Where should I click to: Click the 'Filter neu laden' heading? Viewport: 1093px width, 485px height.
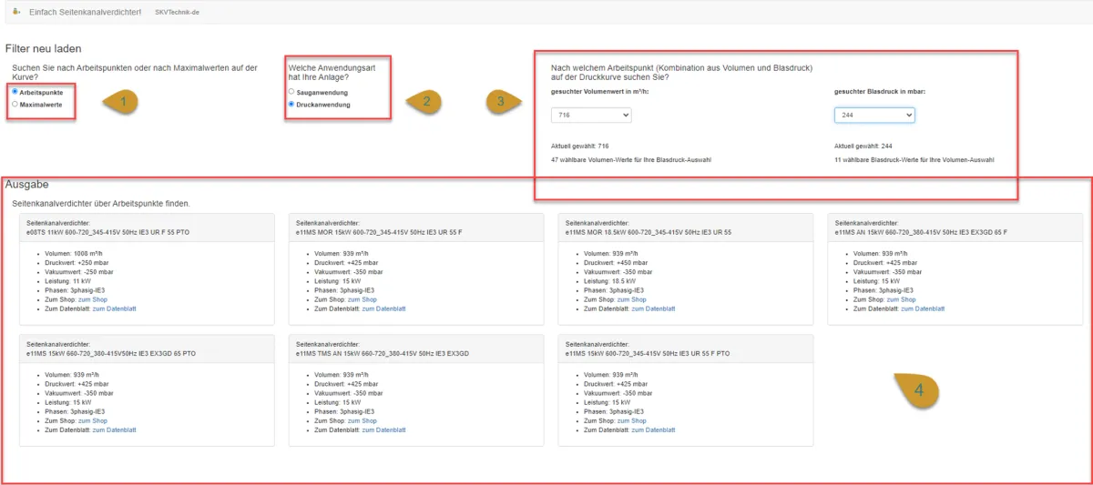coord(43,48)
